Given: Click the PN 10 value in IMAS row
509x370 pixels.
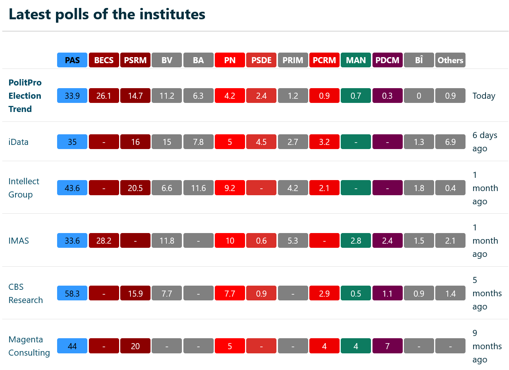Looking at the screenshot, I should (230, 241).
